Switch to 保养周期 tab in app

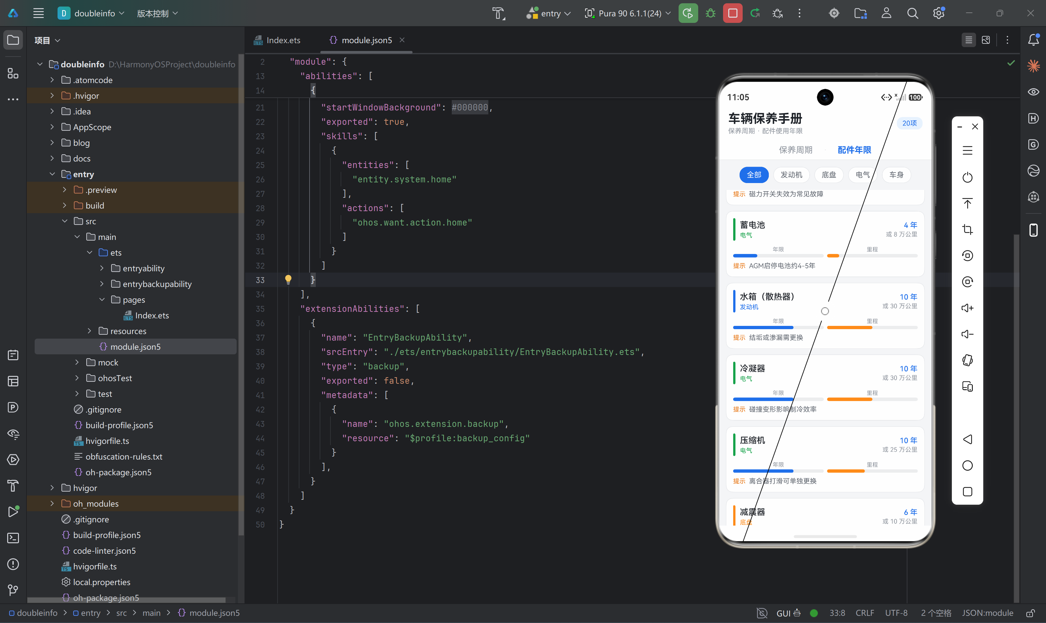coord(795,150)
